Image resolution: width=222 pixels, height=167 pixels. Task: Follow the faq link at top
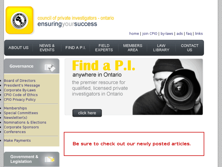[189, 34]
